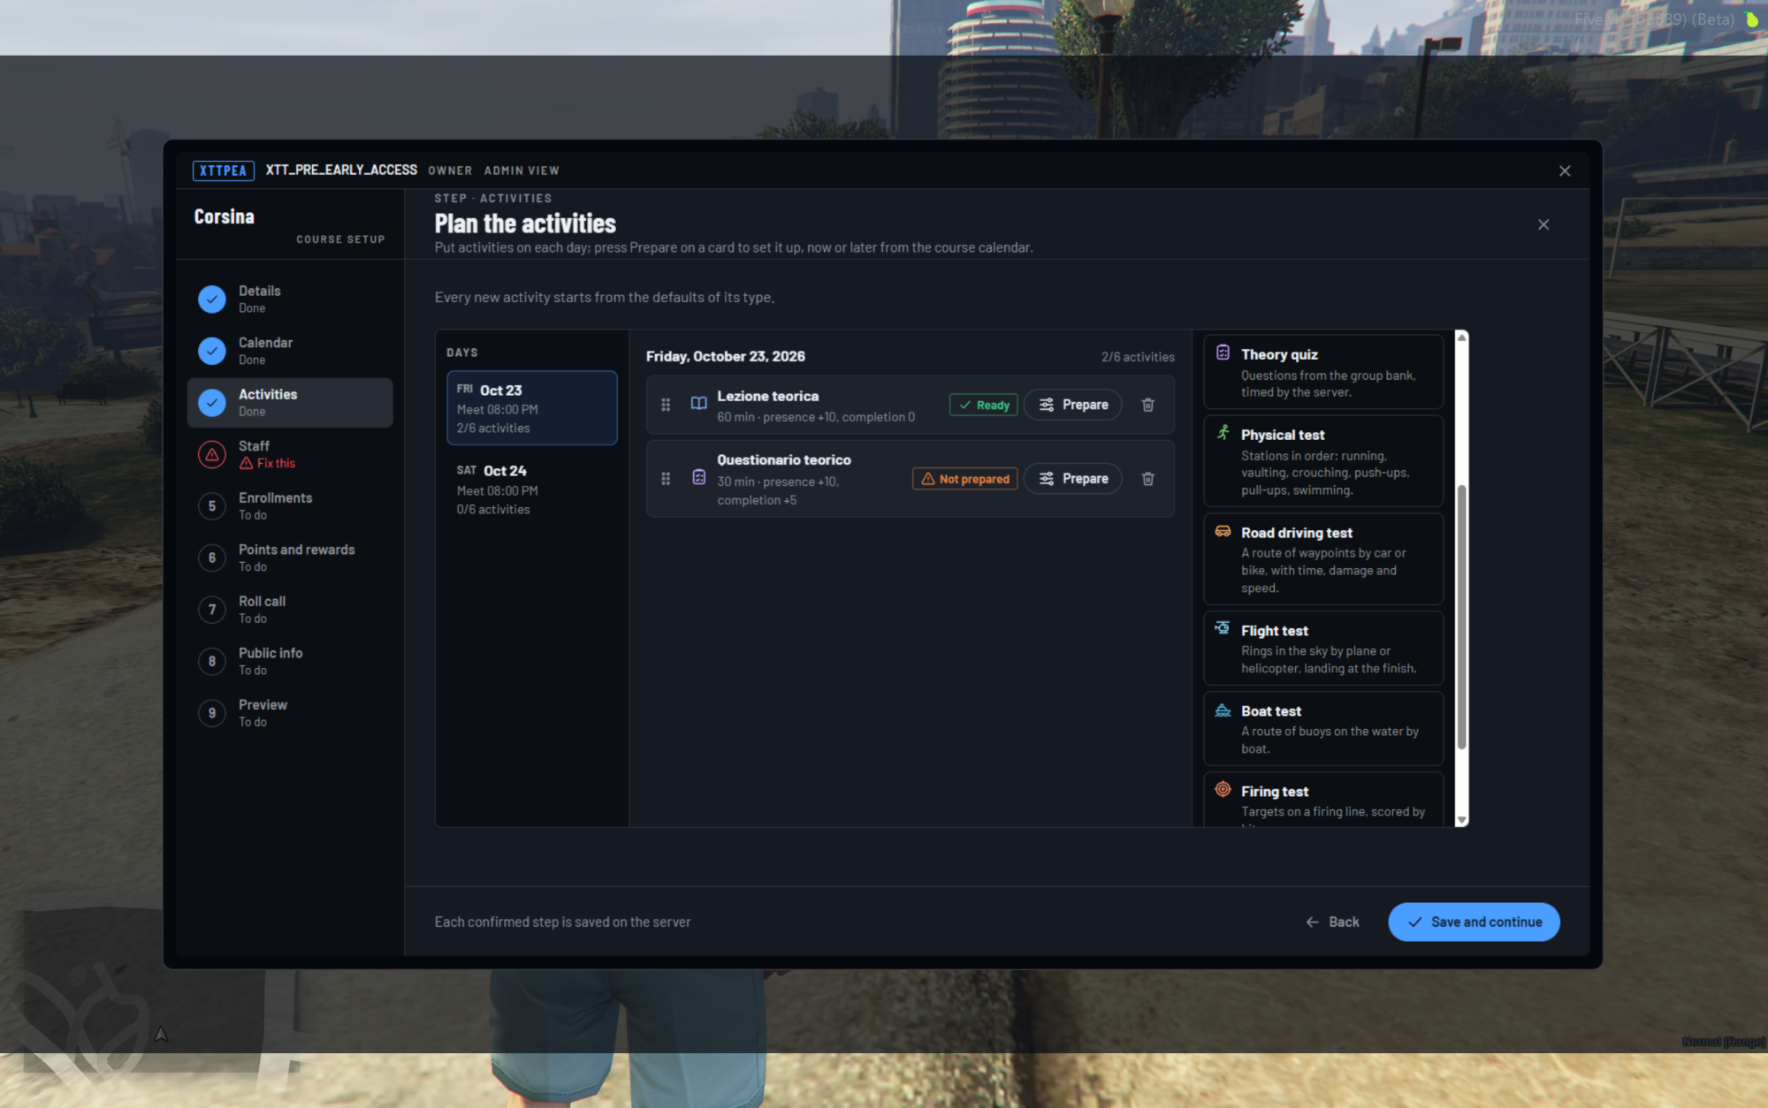This screenshot has height=1108, width=1768.
Task: Prepare the Questionario teorico activity
Action: point(1072,479)
